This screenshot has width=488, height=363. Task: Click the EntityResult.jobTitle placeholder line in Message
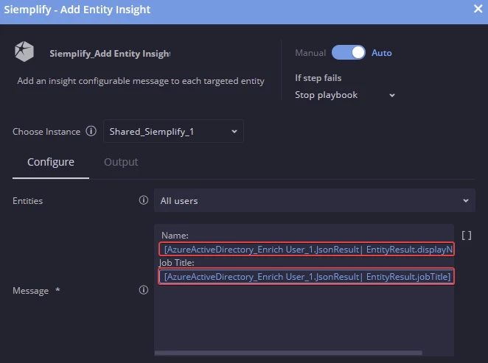tap(307, 276)
